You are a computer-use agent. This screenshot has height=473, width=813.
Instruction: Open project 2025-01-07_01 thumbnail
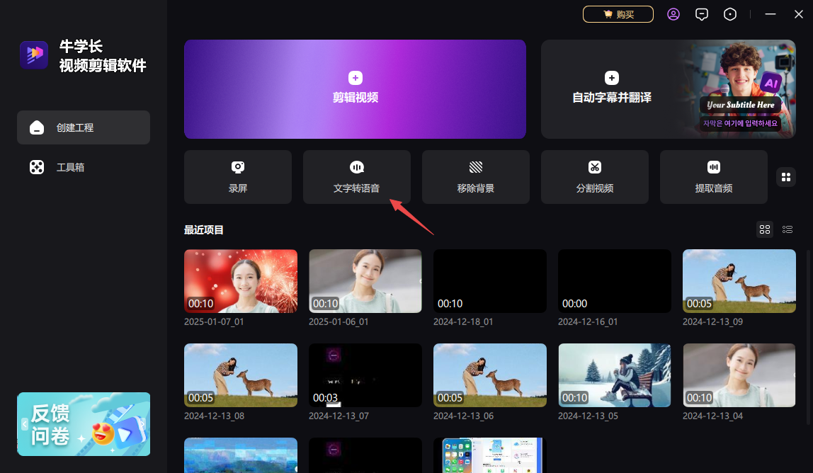pyautogui.click(x=241, y=281)
